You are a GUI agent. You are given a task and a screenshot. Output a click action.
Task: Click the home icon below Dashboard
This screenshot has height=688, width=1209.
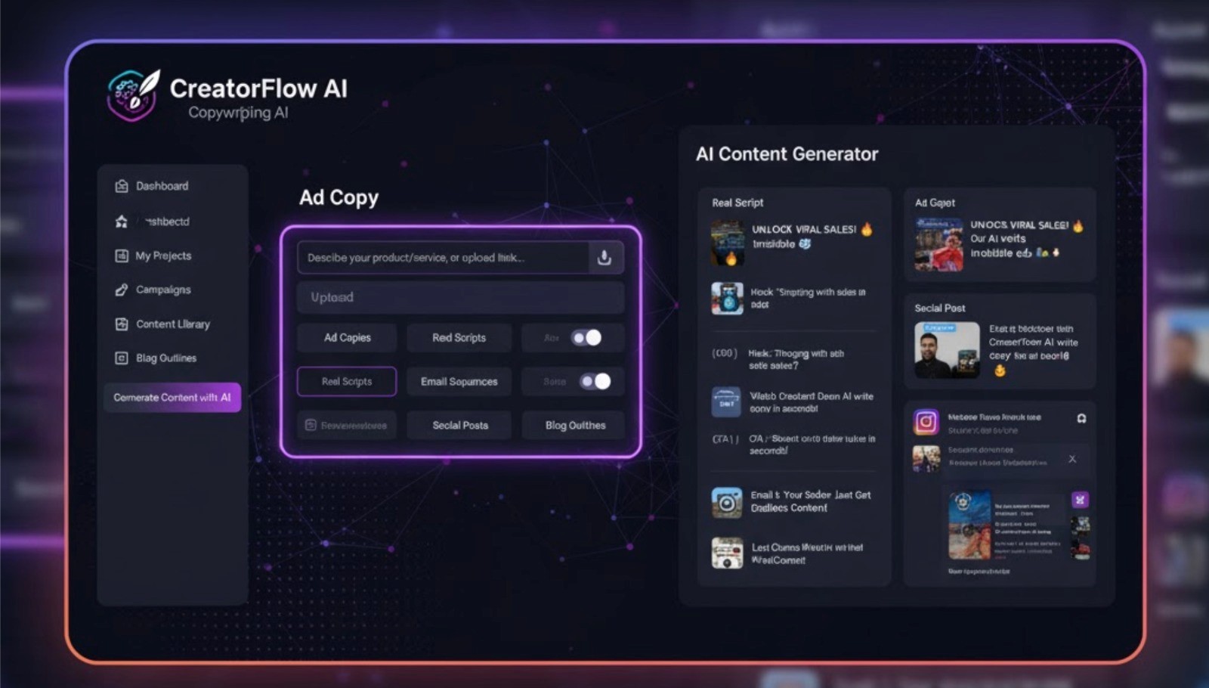coord(121,222)
